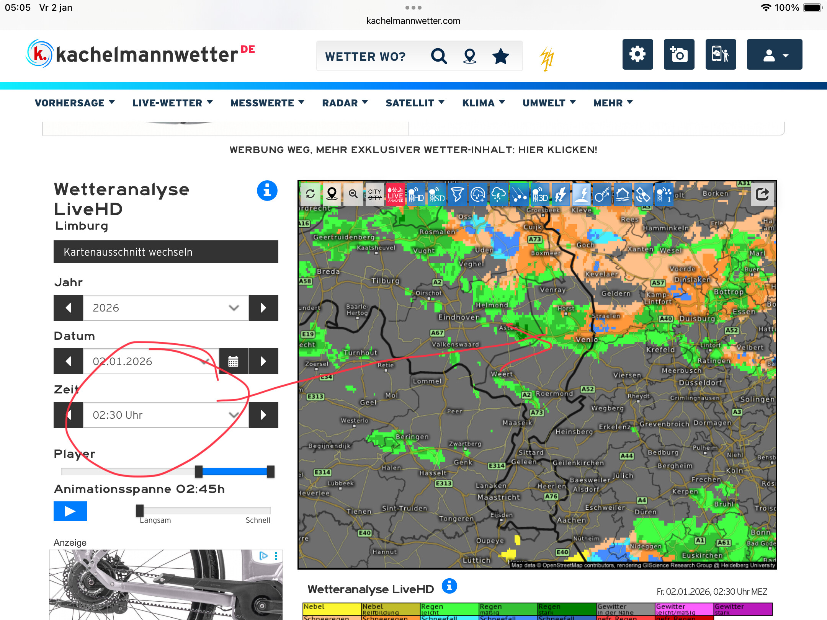Open the camera upload button
Image resolution: width=827 pixels, height=620 pixels.
coord(679,54)
